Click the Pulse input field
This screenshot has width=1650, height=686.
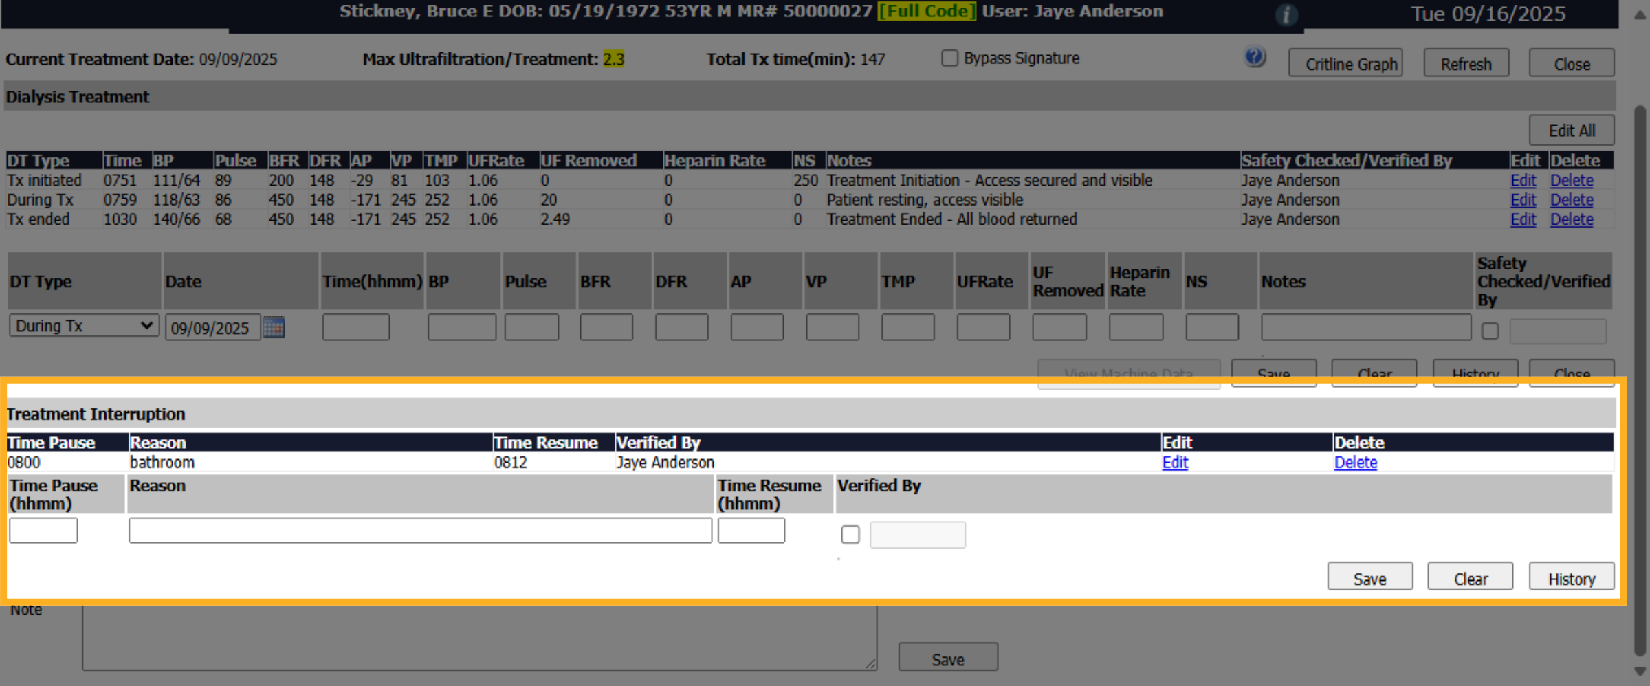point(531,327)
